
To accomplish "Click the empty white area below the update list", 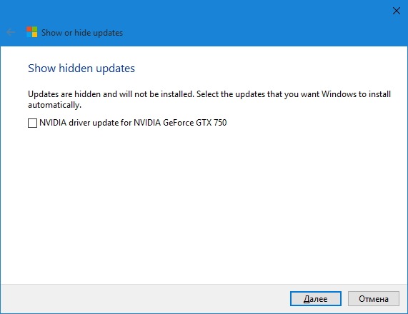I will point(204,206).
